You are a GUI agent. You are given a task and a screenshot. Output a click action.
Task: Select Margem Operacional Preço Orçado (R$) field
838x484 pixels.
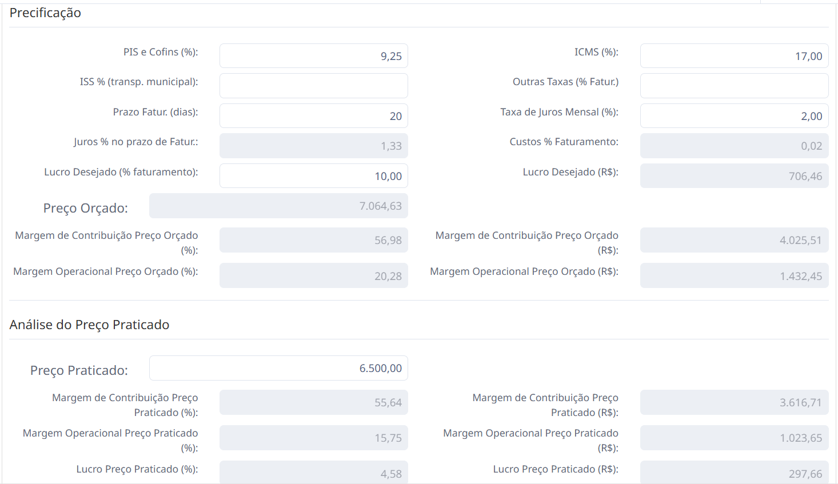[734, 275]
